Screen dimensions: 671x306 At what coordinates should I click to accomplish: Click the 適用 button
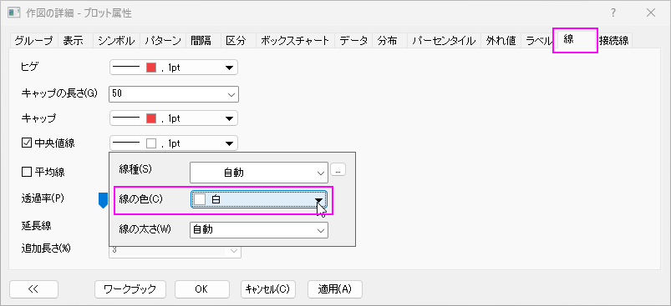pos(334,289)
